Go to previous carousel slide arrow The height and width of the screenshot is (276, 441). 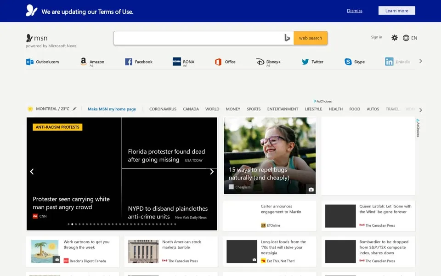pos(32,172)
